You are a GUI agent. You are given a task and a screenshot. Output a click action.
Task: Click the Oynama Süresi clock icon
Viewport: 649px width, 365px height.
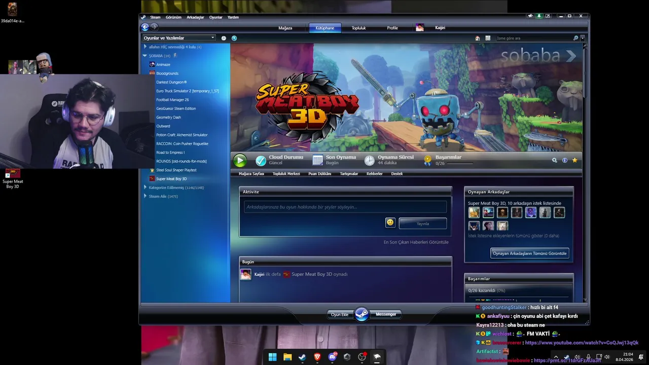coord(370,161)
